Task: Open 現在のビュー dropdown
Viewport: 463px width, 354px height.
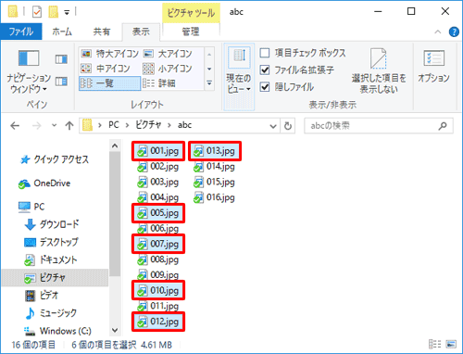Action: tap(239, 77)
